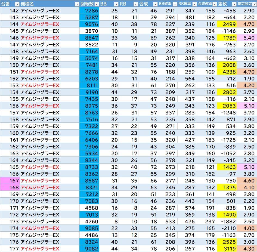Select the 機種名 header cell
The width and height of the screenshot is (257, 252).
(49, 4)
